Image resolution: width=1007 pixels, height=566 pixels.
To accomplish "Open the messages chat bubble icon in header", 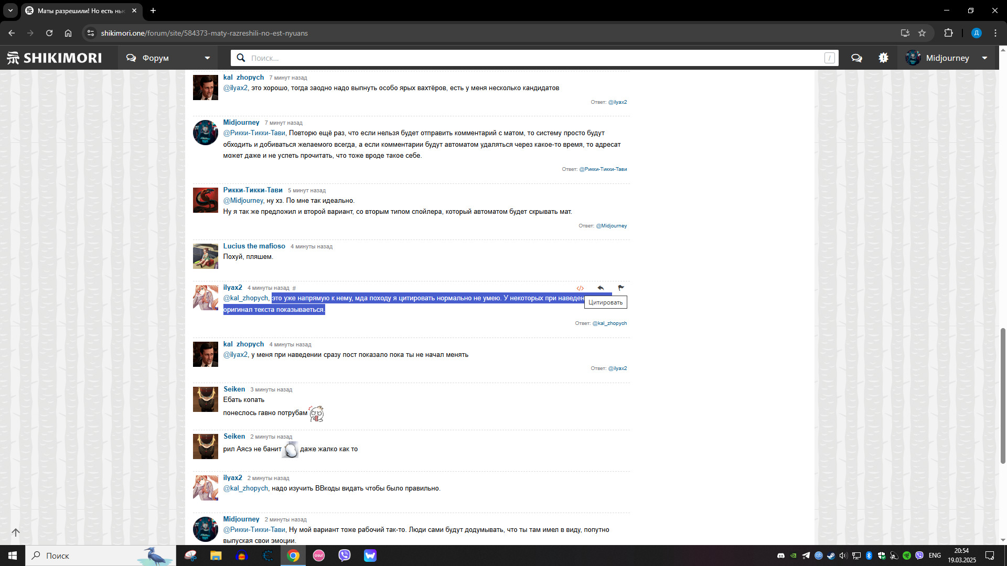I will click(856, 58).
